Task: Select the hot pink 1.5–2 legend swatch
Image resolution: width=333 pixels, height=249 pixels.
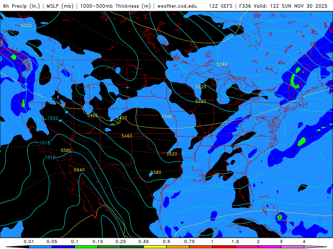Action: (247, 247)
